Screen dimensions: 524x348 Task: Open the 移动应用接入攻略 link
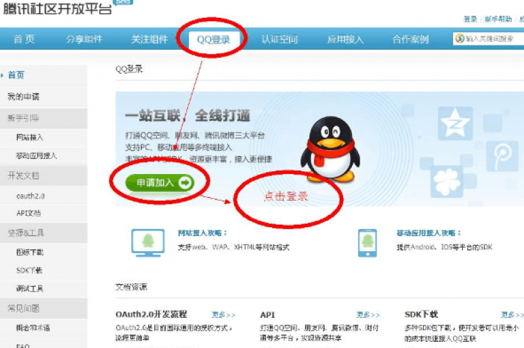429,233
